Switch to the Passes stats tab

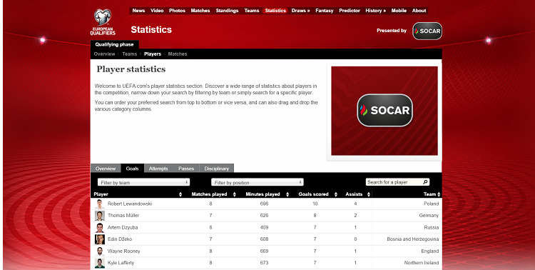click(x=186, y=169)
